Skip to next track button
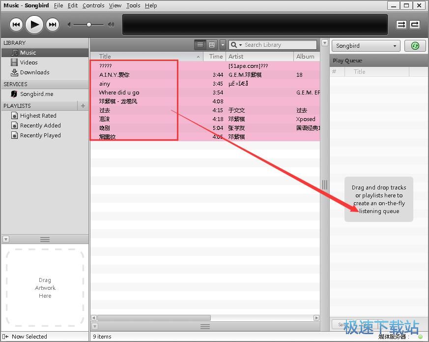 (x=53, y=25)
